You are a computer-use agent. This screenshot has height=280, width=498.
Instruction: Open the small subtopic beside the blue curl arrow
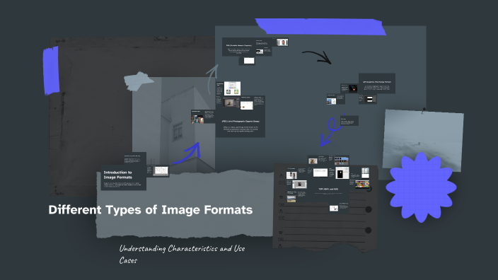pos(349,121)
